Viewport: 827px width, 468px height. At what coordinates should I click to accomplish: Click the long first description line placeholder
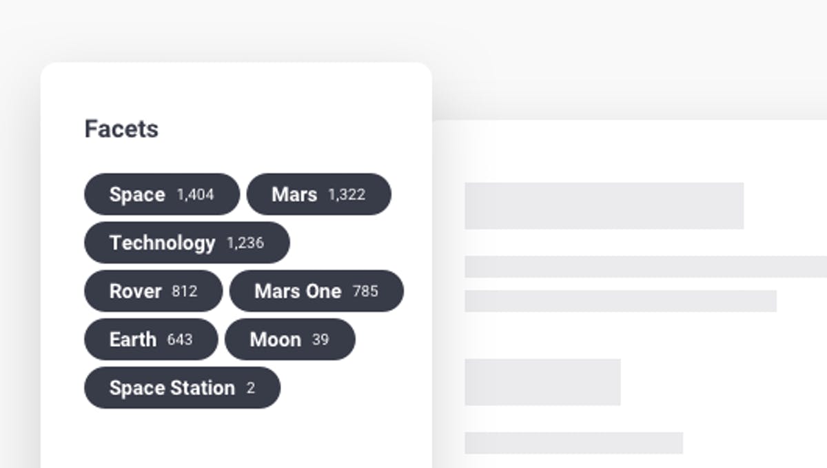click(645, 267)
